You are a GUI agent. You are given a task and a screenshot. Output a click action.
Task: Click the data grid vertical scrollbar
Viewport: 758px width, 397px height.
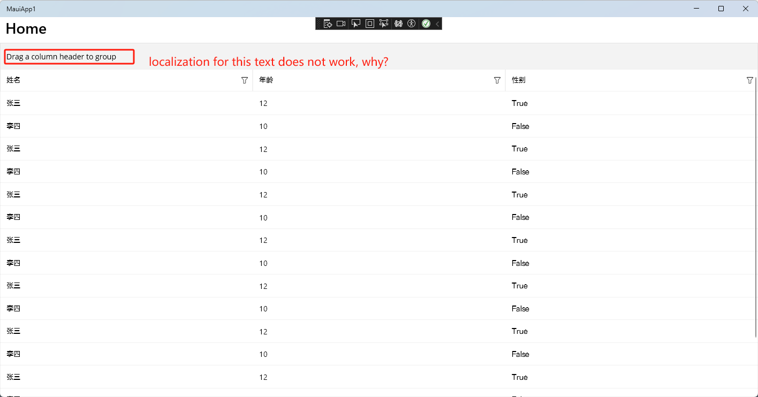pos(756,208)
